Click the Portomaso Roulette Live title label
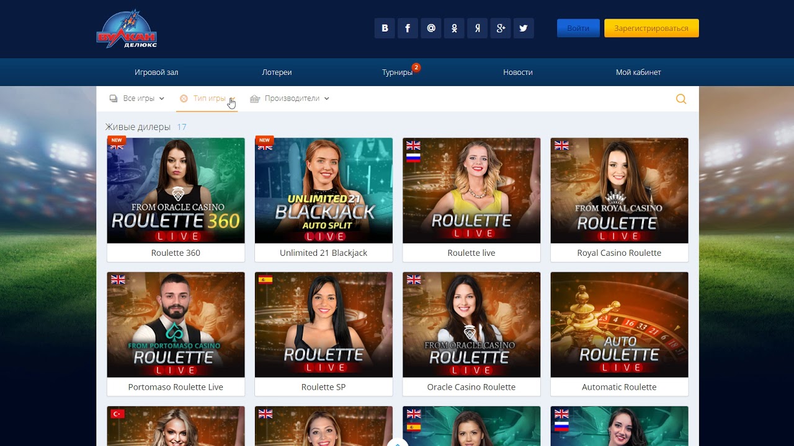 click(x=176, y=387)
